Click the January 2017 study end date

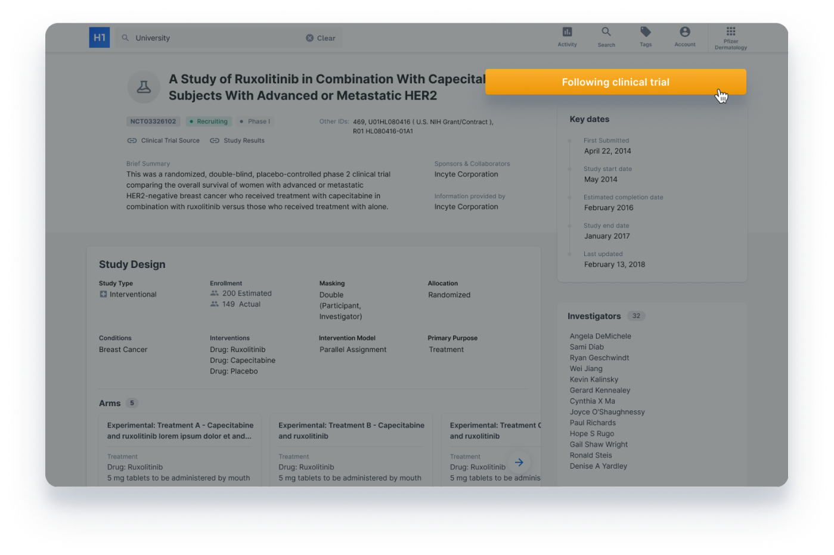pos(607,236)
